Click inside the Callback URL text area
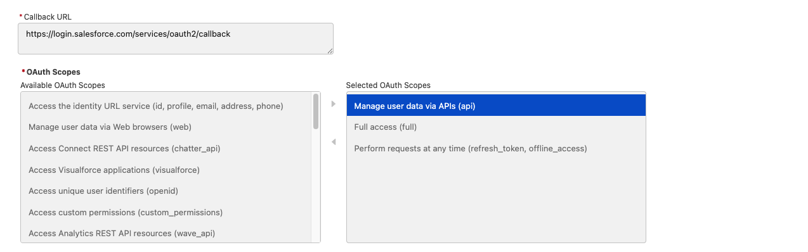This screenshot has height=252, width=808. (176, 39)
